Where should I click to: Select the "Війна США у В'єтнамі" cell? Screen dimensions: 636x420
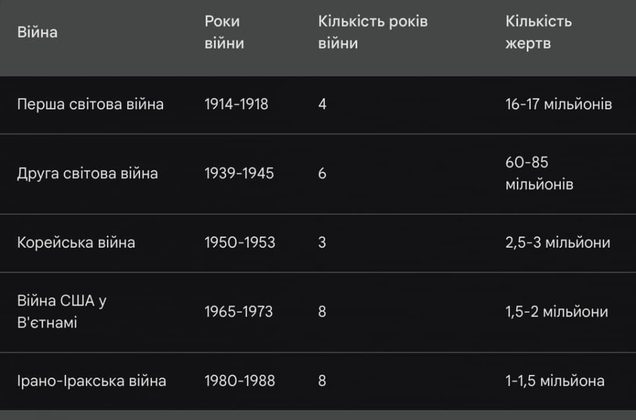[62, 312]
